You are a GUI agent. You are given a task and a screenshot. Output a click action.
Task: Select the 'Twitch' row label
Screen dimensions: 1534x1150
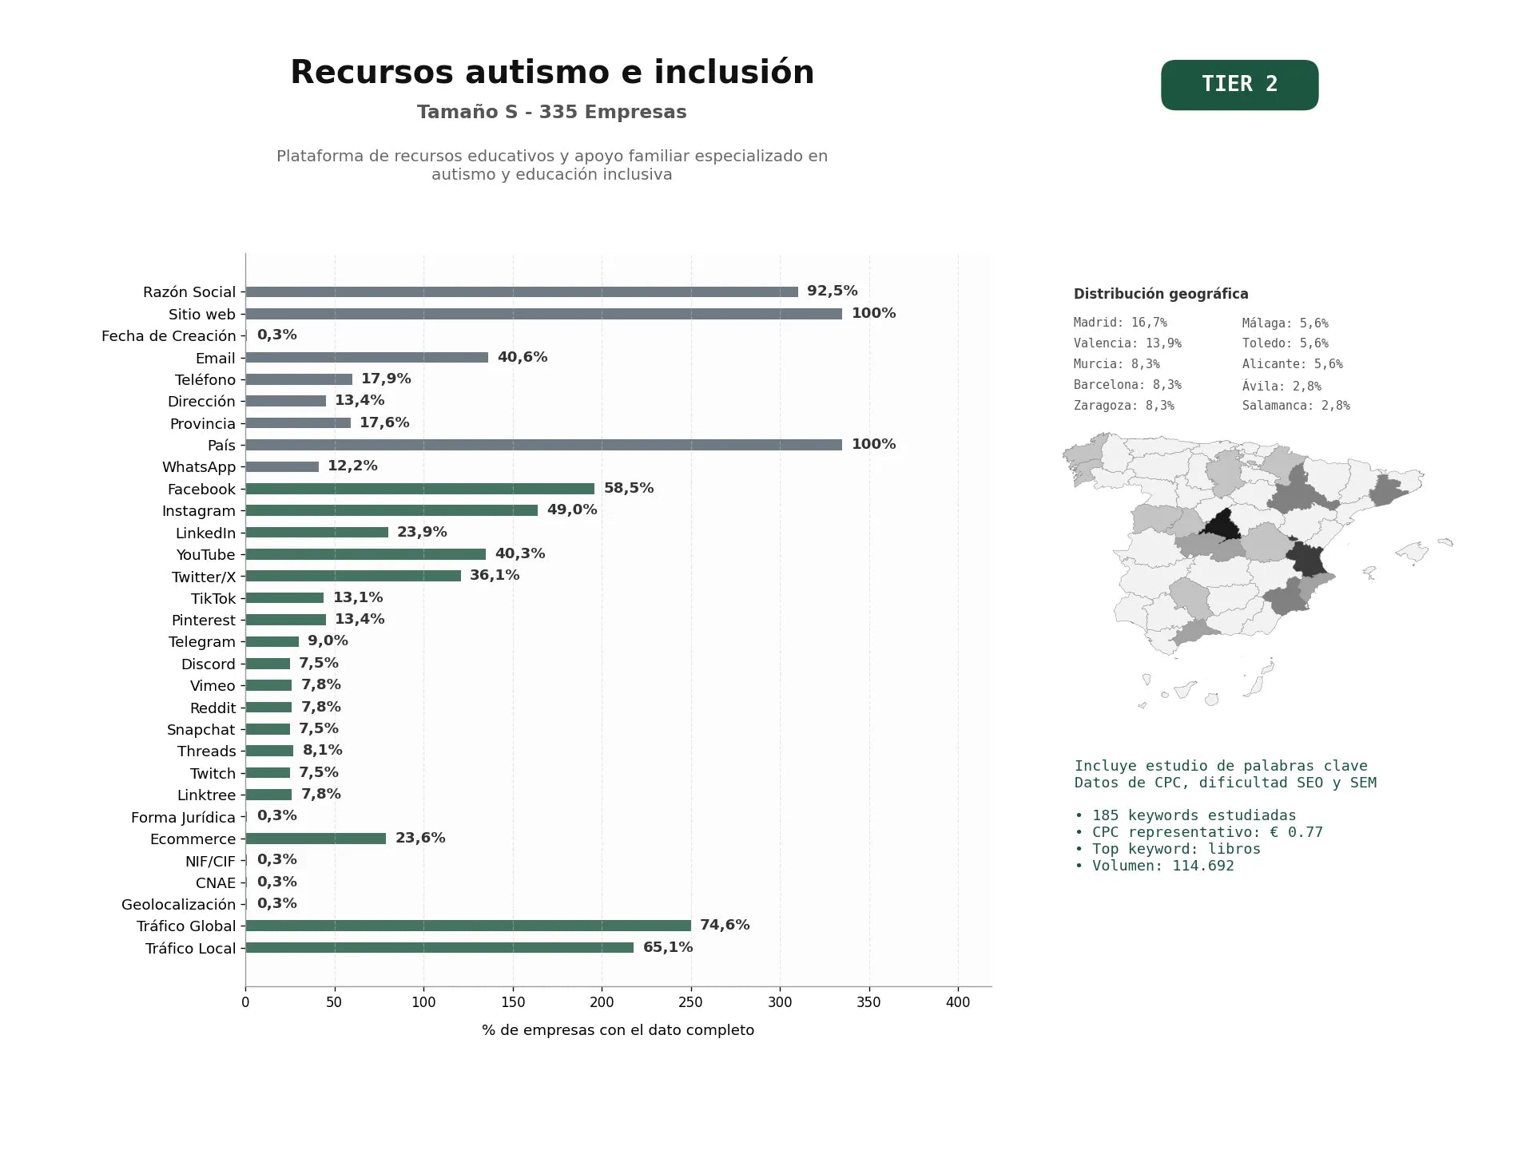pyautogui.click(x=213, y=773)
